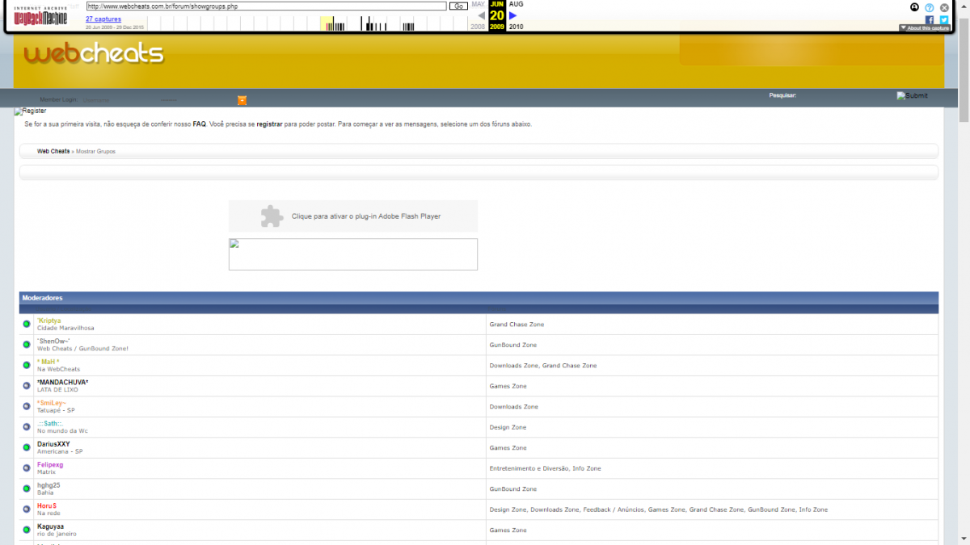
Task: Open the FAQ link
Action: pos(199,124)
